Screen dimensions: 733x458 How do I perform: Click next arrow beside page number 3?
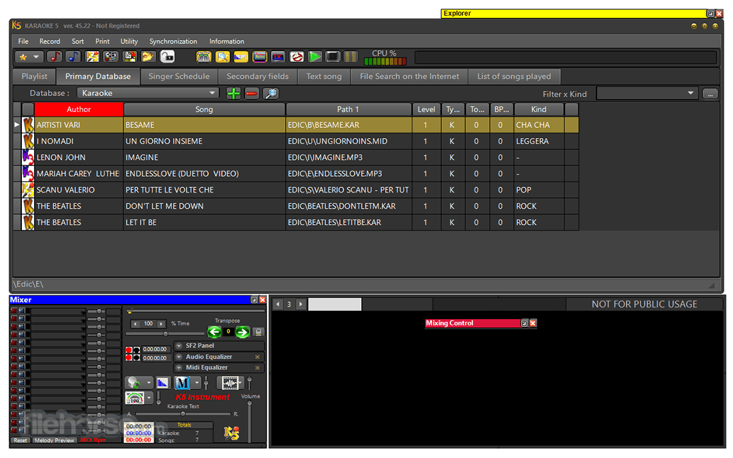[301, 304]
